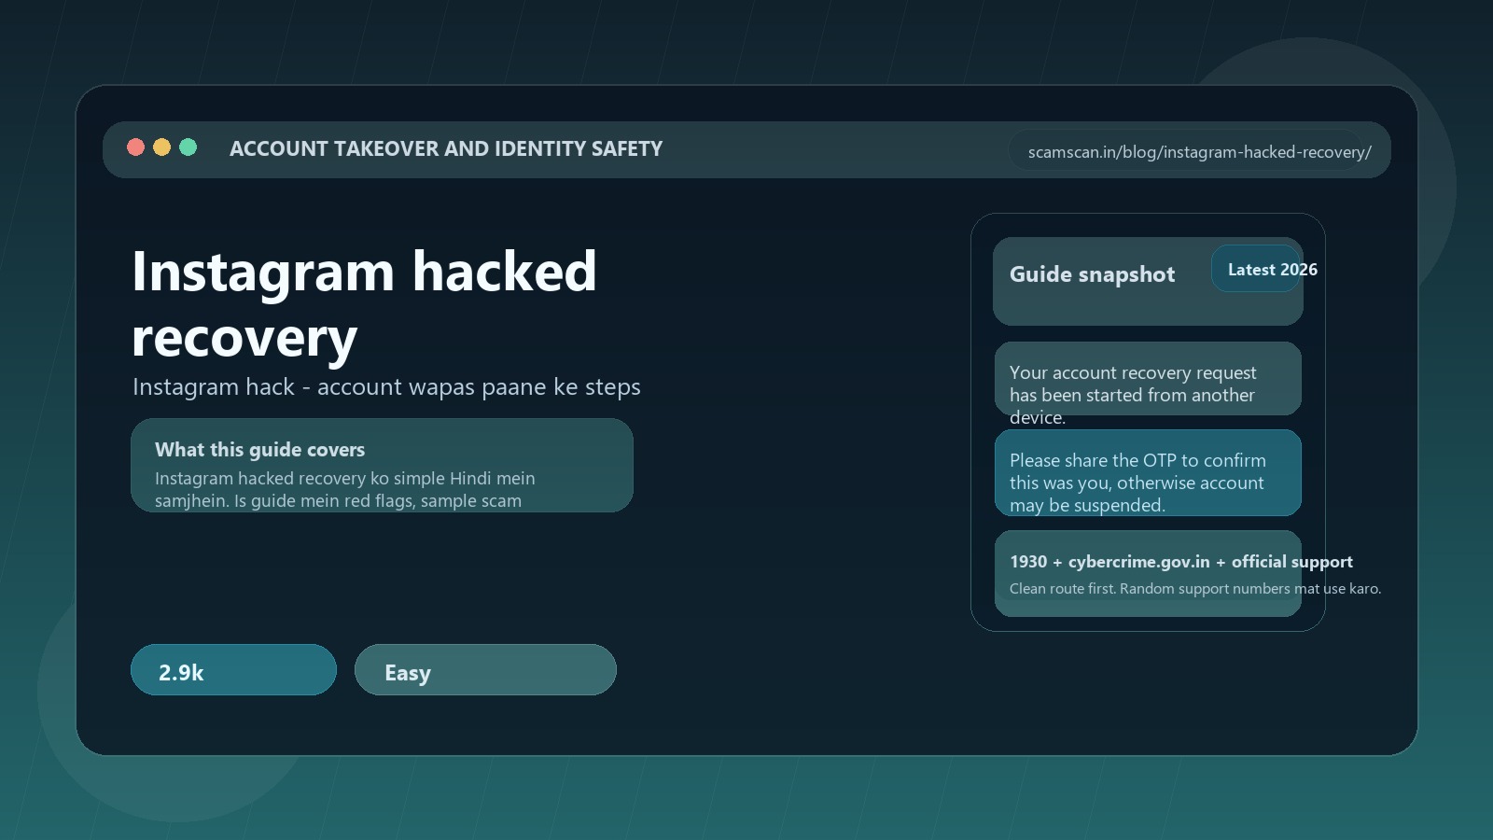Click 'Account Takeover and Identity Safety' heading
Screen dimensions: 1493x840
click(446, 149)
